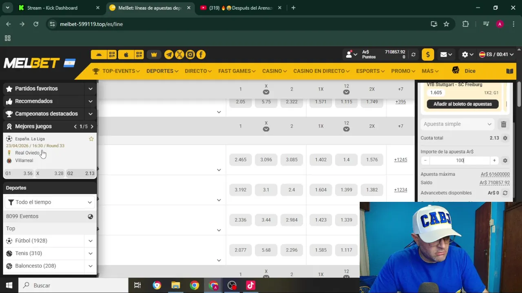Click Añadir al boleto de apuestas button
This screenshot has height=293, width=522.
point(462,104)
